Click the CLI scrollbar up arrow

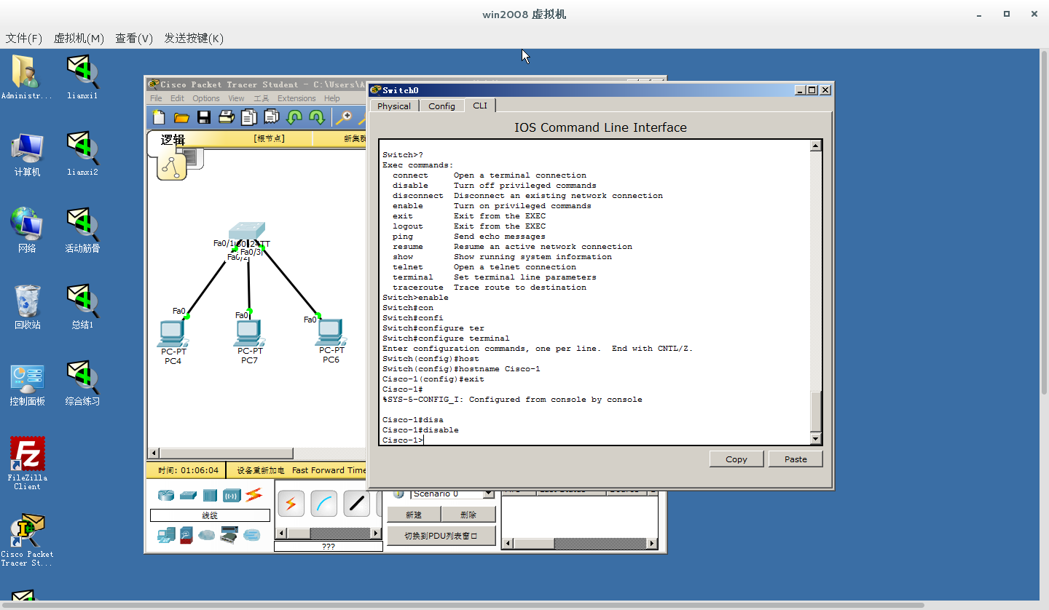point(816,146)
